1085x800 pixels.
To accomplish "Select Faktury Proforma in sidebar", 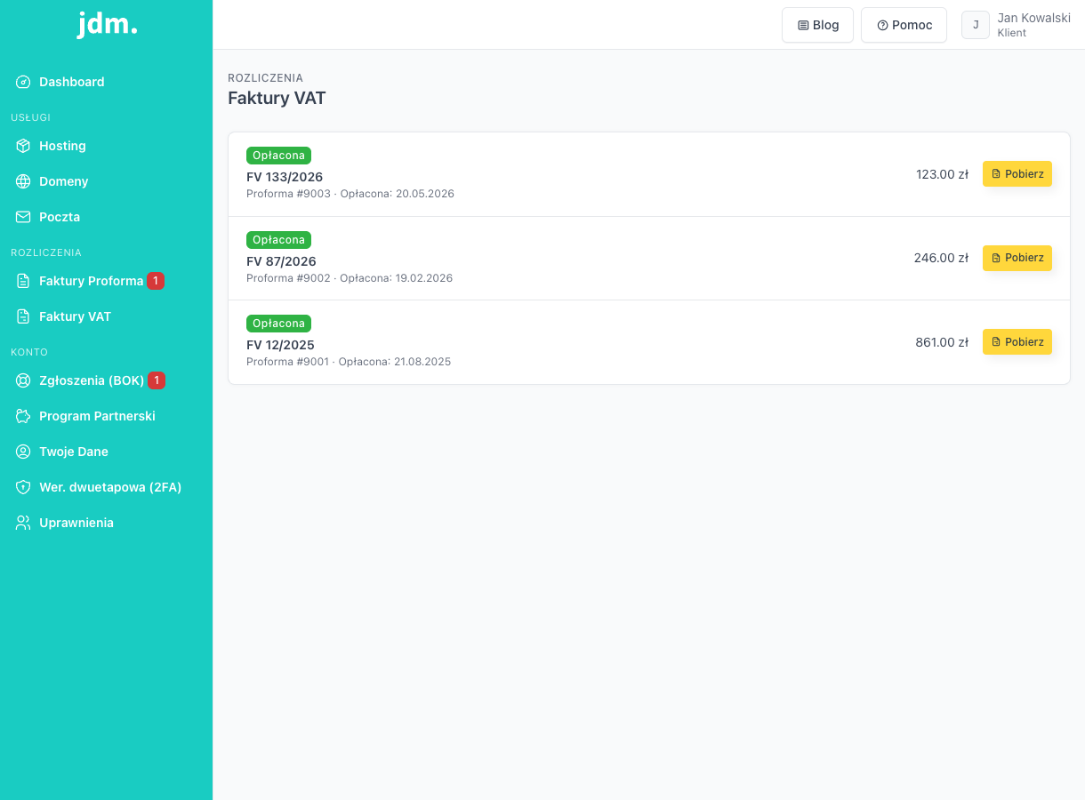I will tap(106, 281).
